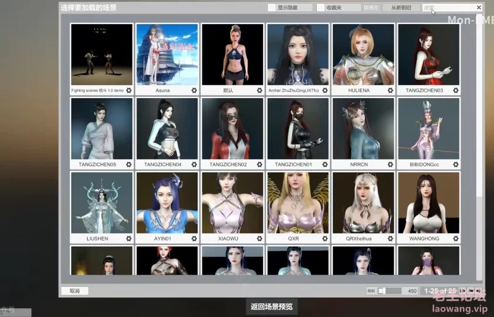Select the QXR name label
The image size is (494, 317).
pyautogui.click(x=293, y=239)
